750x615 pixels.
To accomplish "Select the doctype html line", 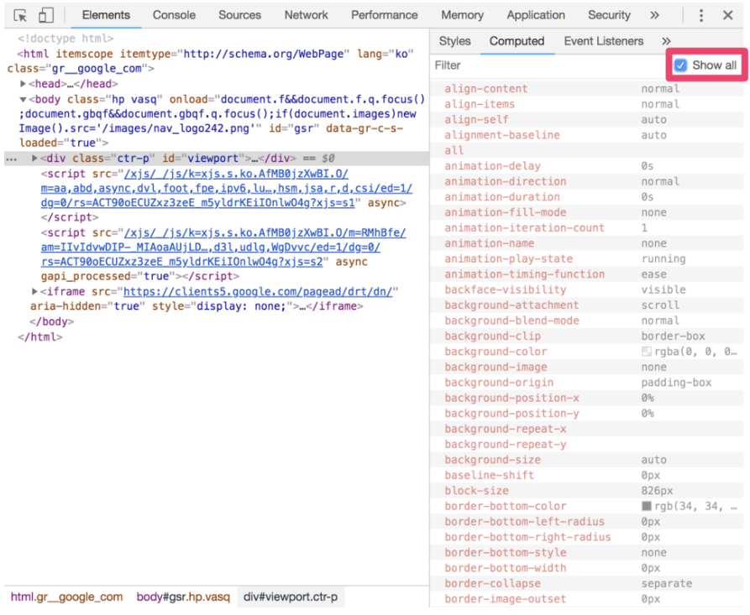I will [66, 39].
